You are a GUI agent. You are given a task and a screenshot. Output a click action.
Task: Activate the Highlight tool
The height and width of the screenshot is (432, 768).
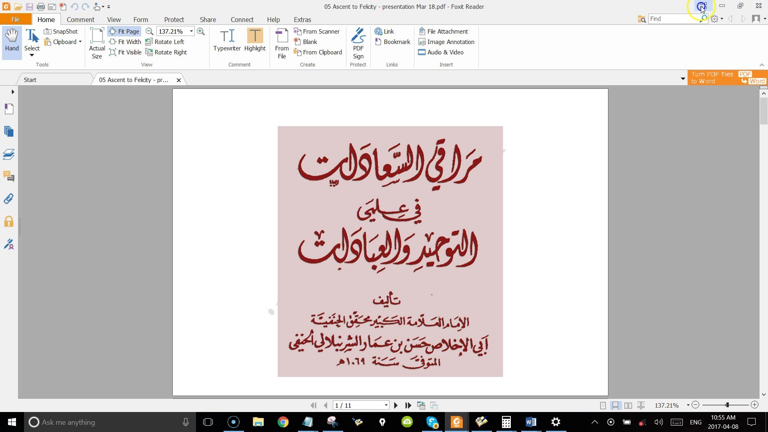255,40
